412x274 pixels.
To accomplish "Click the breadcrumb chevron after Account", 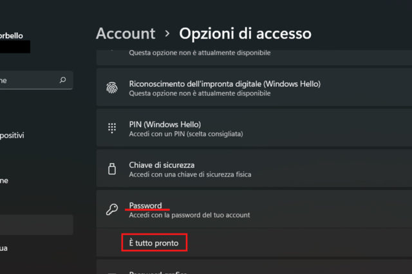I will 167,33.
